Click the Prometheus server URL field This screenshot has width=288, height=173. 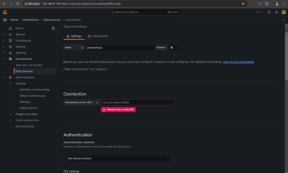click(136, 102)
